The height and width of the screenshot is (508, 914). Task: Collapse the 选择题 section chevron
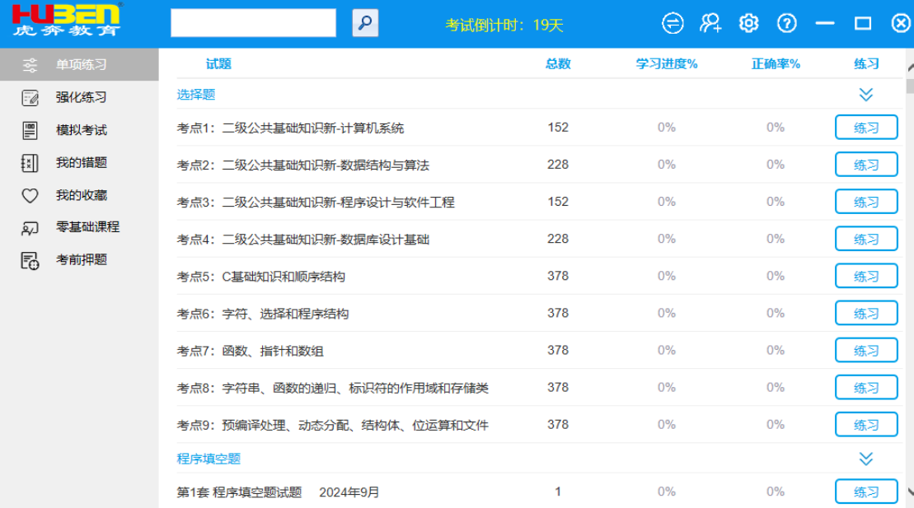(865, 95)
